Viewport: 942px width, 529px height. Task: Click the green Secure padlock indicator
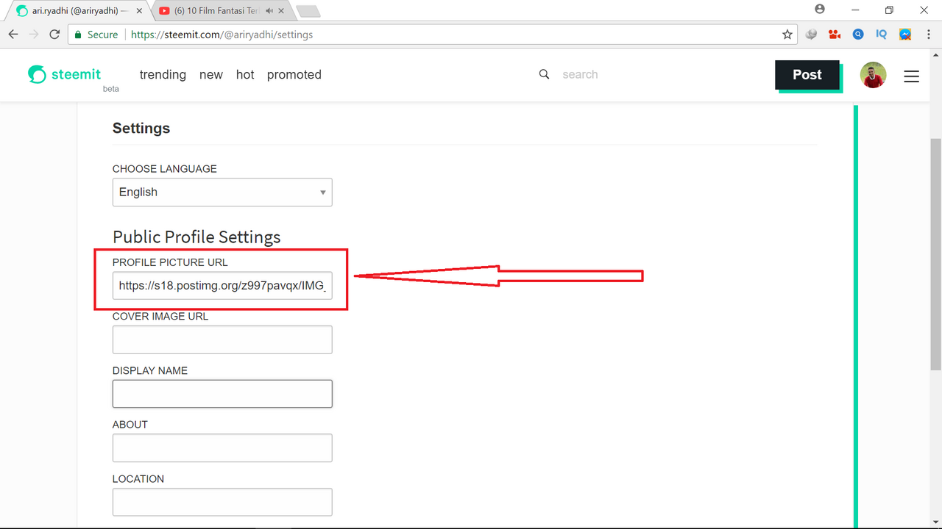point(95,35)
